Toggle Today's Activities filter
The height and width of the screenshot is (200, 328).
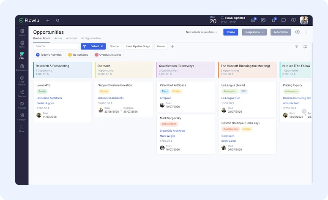pyautogui.click(x=49, y=55)
